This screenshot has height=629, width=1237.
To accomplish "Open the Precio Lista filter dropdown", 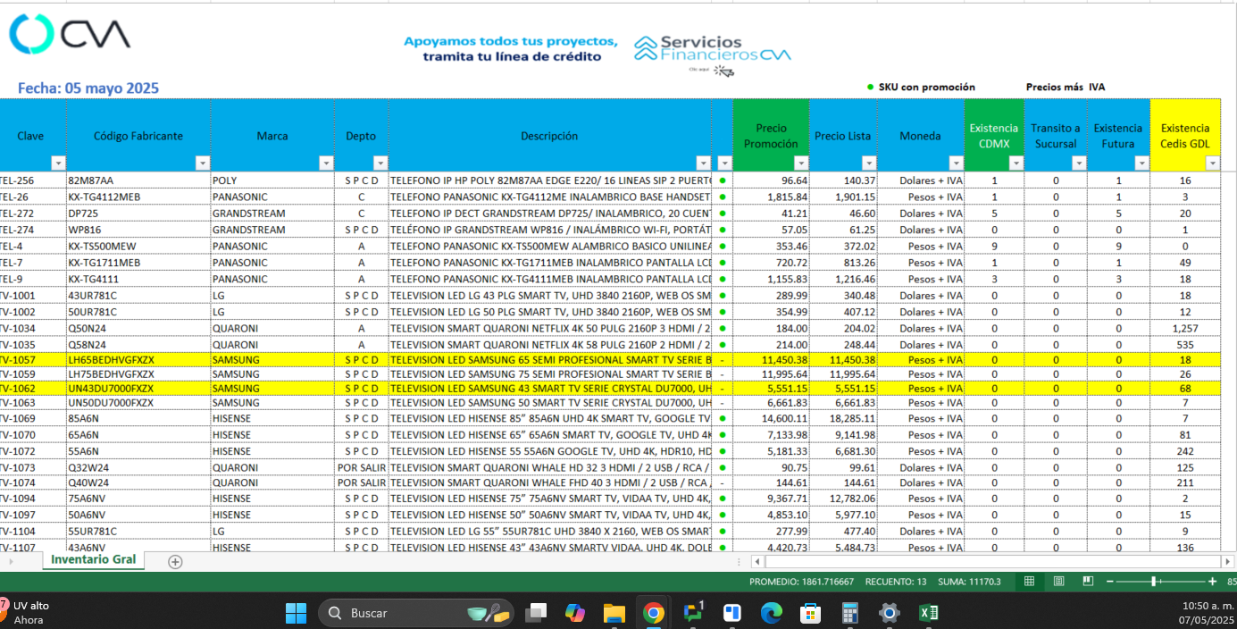I will [x=869, y=163].
